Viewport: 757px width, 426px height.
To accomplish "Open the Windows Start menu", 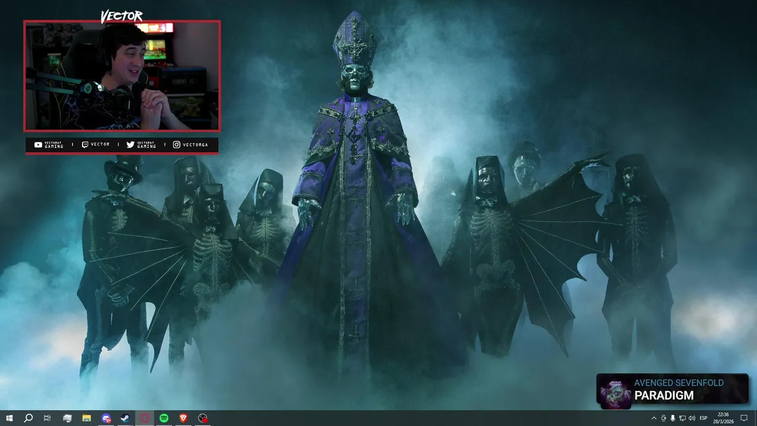I will point(9,418).
